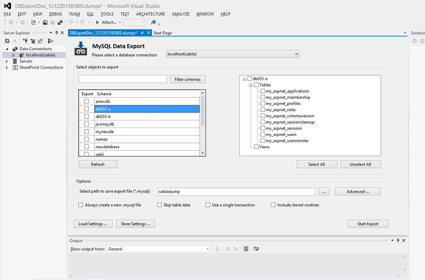Screen dimensions: 425x280
Task: Tick the Tables node checkbox
Action: (256, 85)
